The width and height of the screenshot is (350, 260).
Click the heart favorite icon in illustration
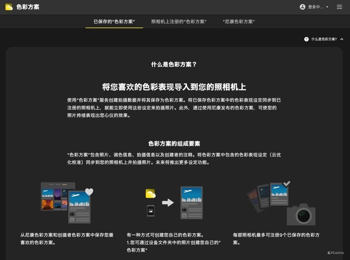[x=89, y=192]
